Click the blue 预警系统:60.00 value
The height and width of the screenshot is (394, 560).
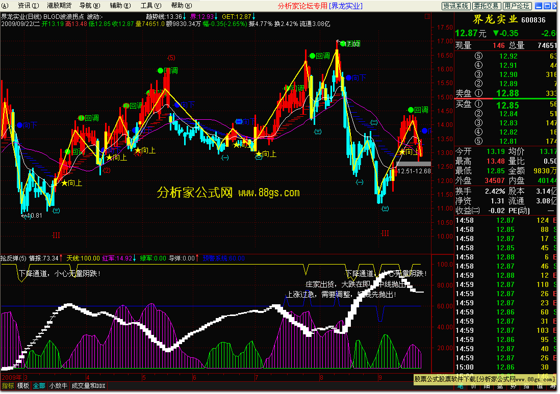[x=223, y=258]
